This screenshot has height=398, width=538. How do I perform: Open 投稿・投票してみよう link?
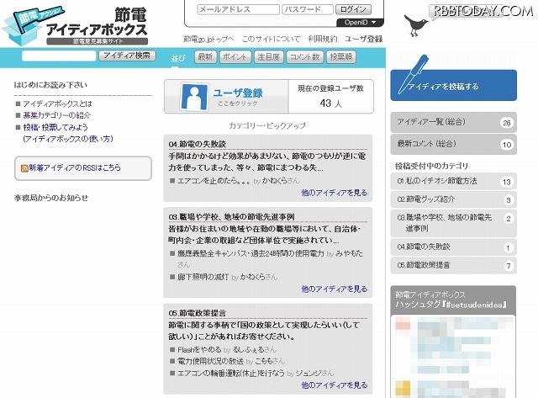(55, 127)
